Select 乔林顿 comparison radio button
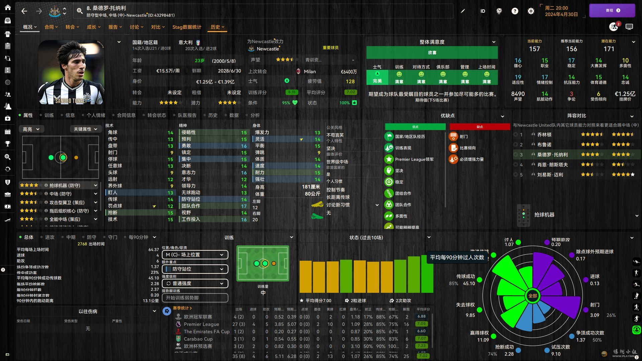This screenshot has height=361, width=642. (x=515, y=135)
